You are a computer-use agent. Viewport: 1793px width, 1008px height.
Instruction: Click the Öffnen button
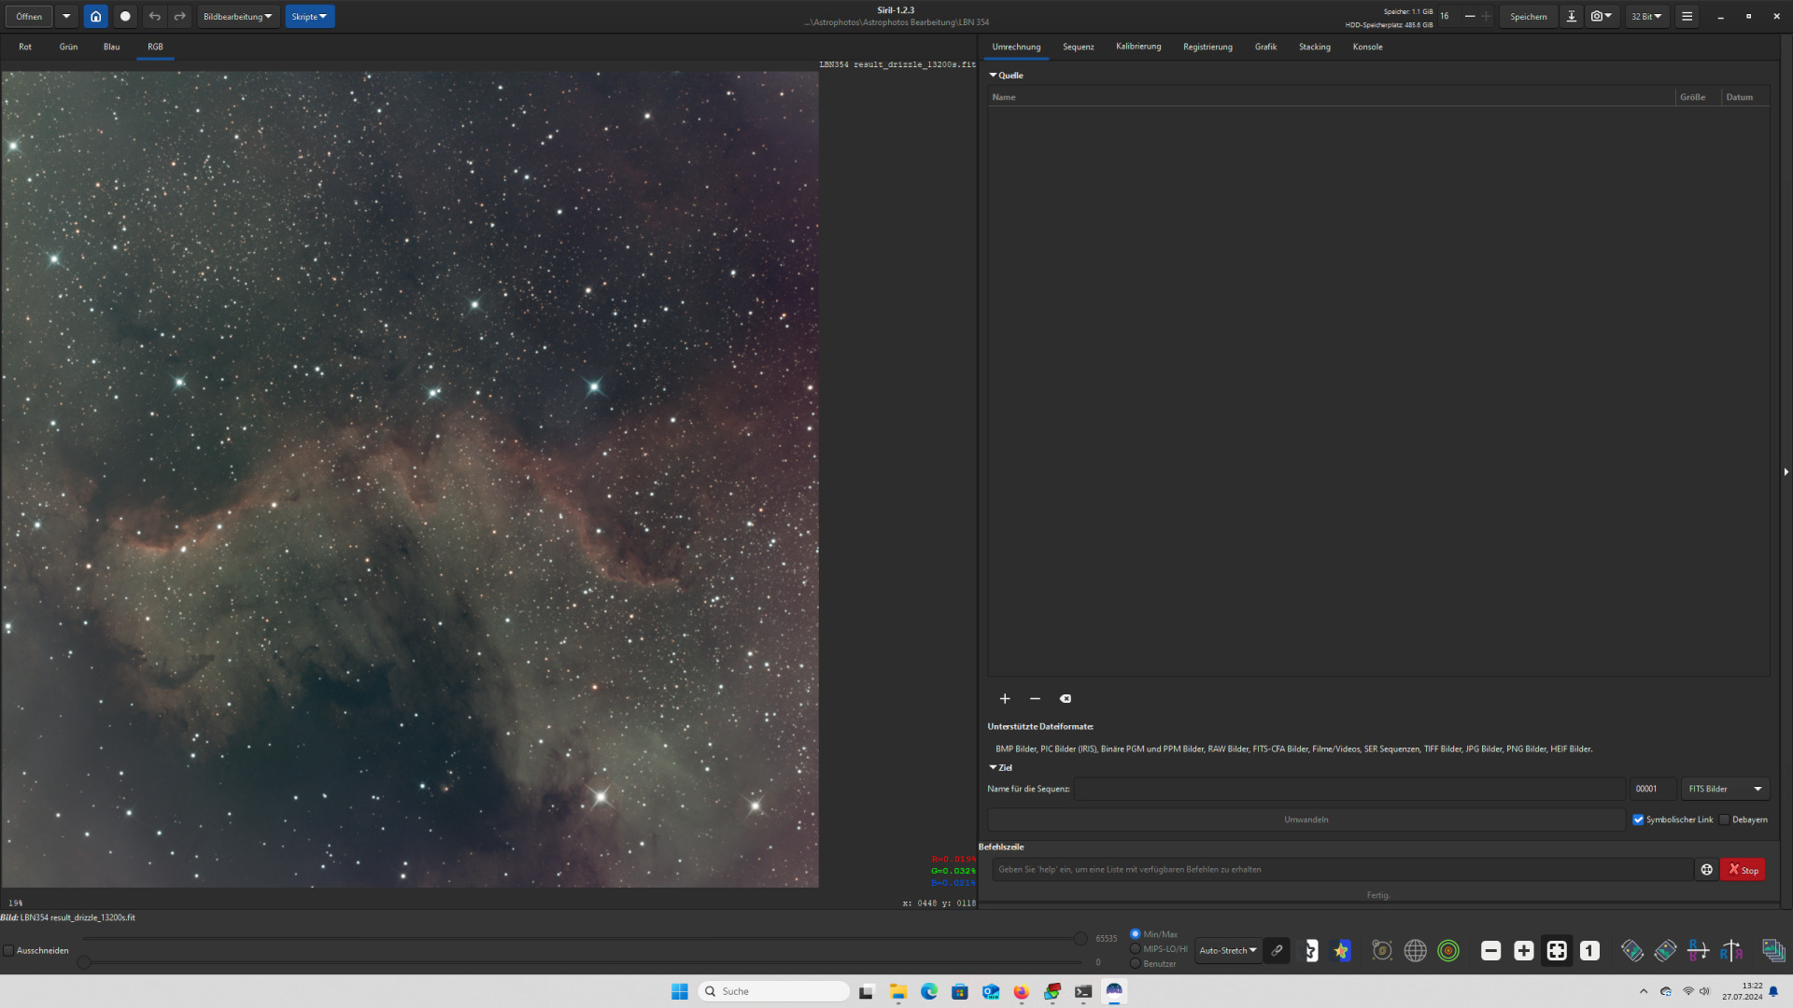29,16
